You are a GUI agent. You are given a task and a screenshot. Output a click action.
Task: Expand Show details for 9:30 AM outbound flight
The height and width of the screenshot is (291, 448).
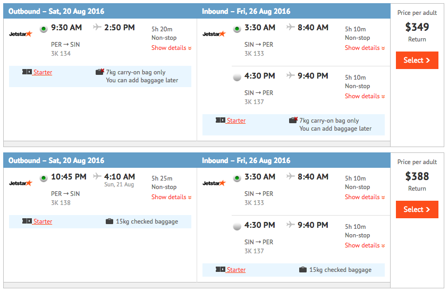tap(172, 48)
